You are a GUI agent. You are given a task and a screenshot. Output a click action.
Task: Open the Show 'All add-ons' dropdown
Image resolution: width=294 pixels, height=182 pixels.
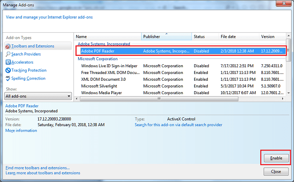tap(38, 96)
